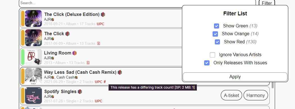
Task: Enable Ignore Various Artists option
Action: pos(212,55)
